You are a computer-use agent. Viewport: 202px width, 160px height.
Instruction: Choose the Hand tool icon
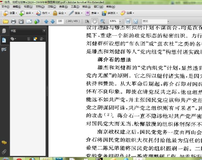(x=94, y=21)
